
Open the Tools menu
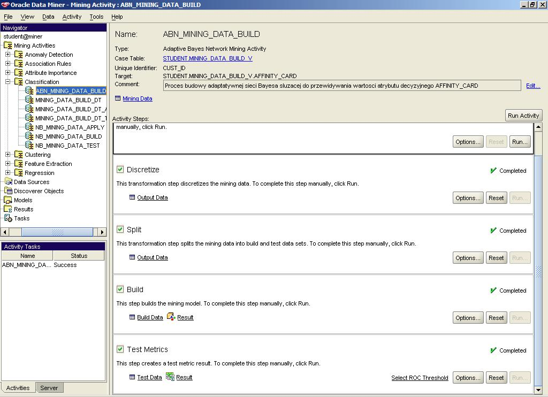(96, 17)
